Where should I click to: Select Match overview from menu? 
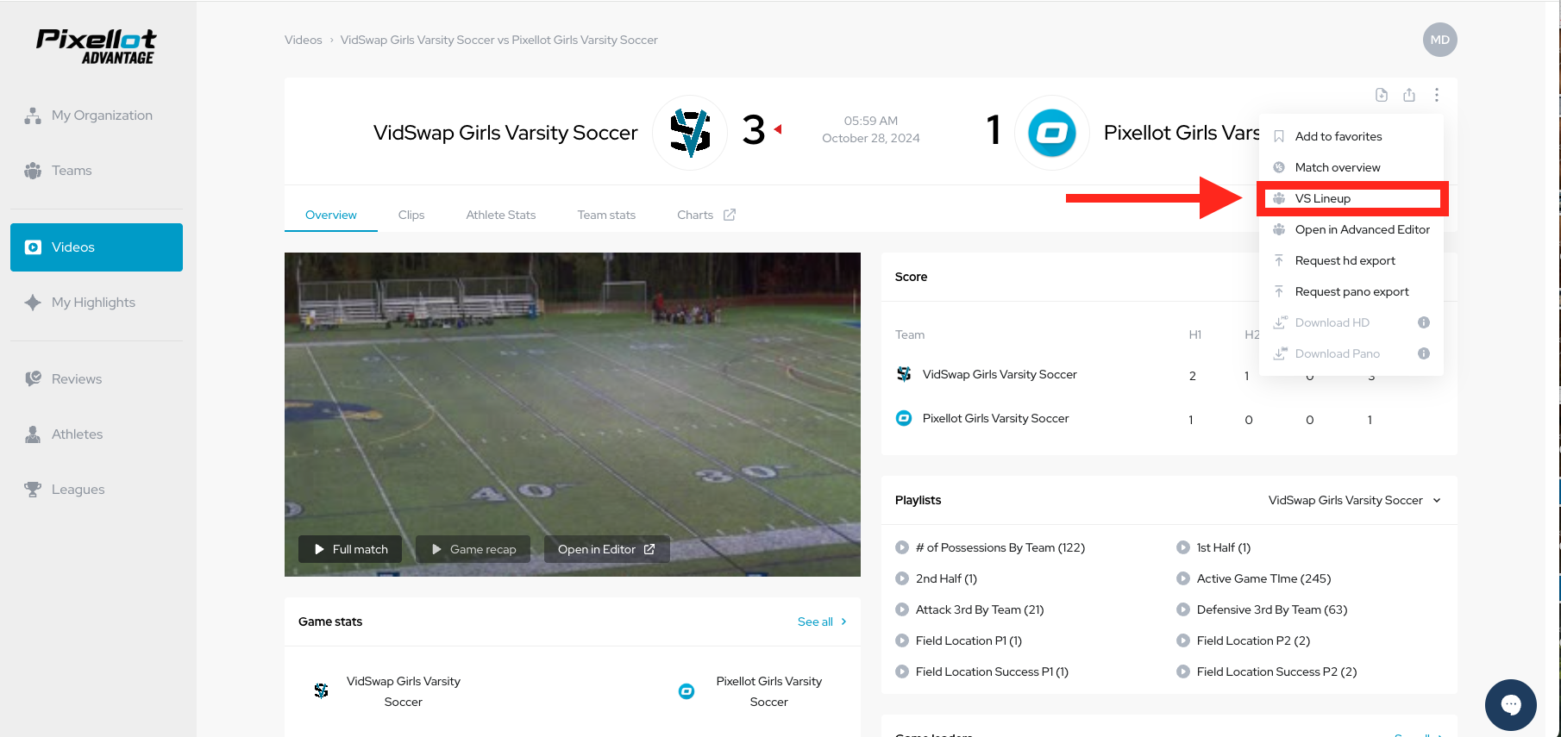[x=1351, y=167]
